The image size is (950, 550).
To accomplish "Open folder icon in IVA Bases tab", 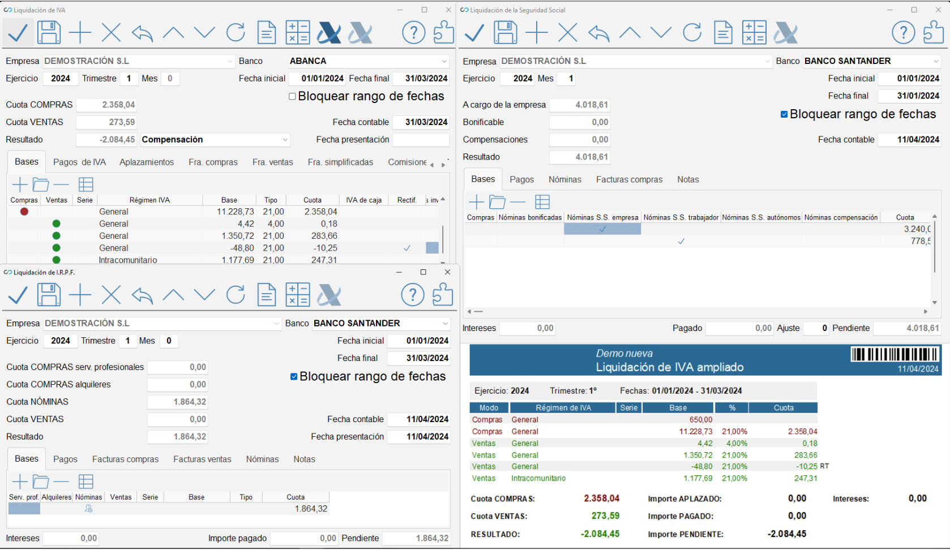I will [41, 184].
